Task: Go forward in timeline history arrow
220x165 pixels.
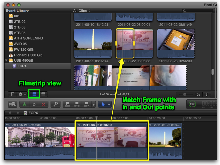Action: tap(18, 113)
